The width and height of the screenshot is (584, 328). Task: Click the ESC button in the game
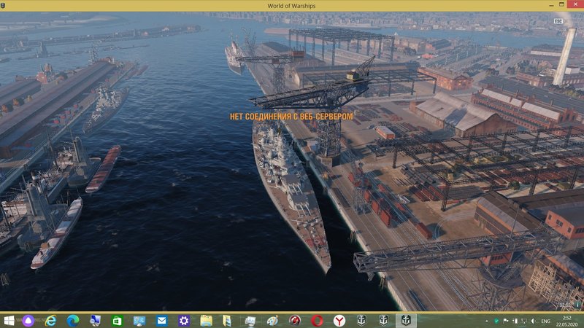(x=558, y=21)
